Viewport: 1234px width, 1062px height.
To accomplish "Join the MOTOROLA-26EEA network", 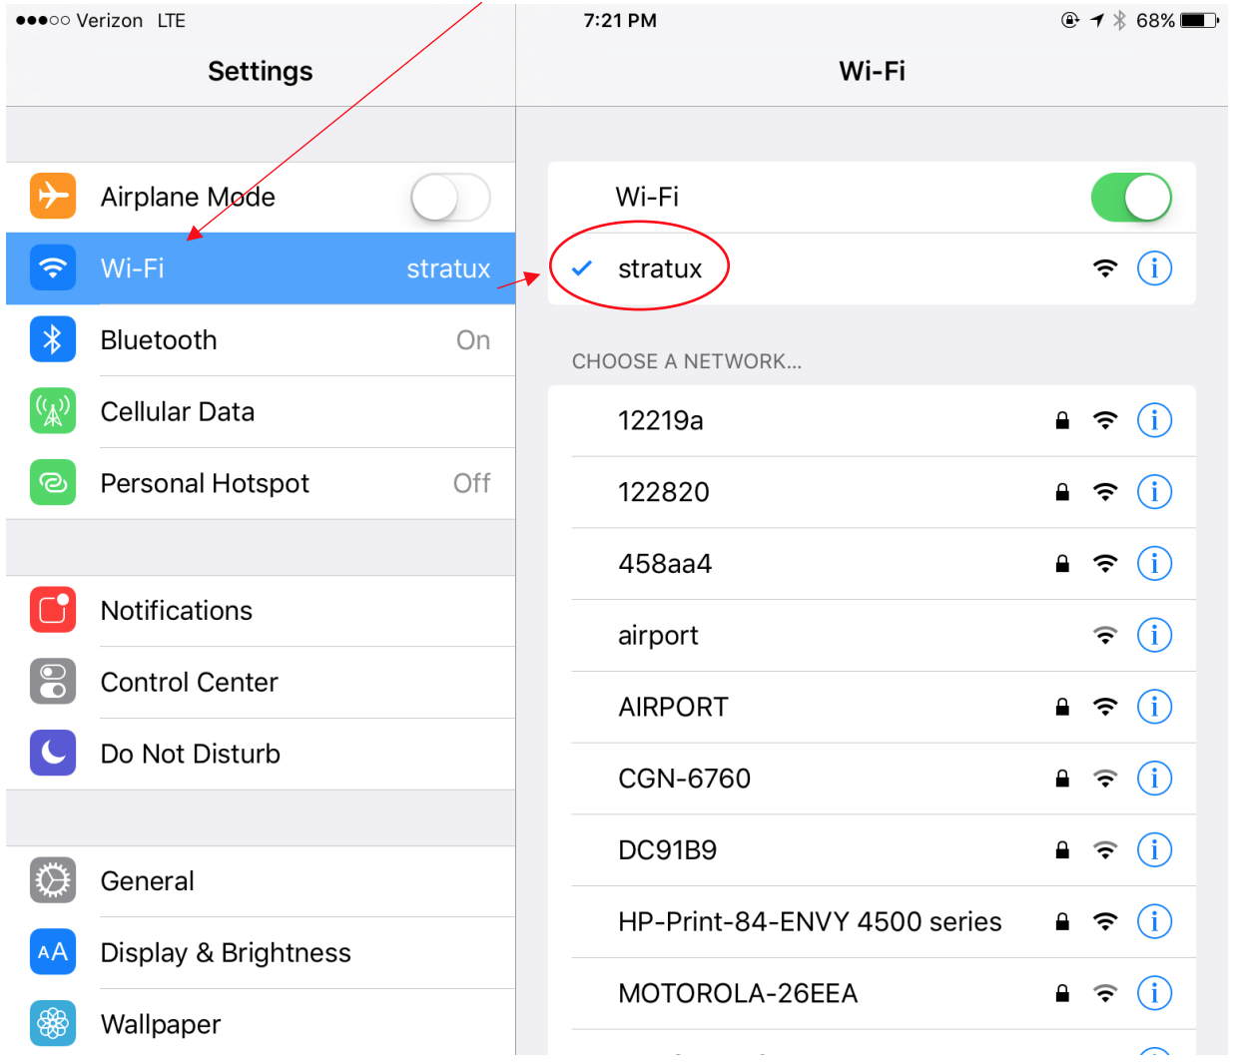I will [872, 994].
